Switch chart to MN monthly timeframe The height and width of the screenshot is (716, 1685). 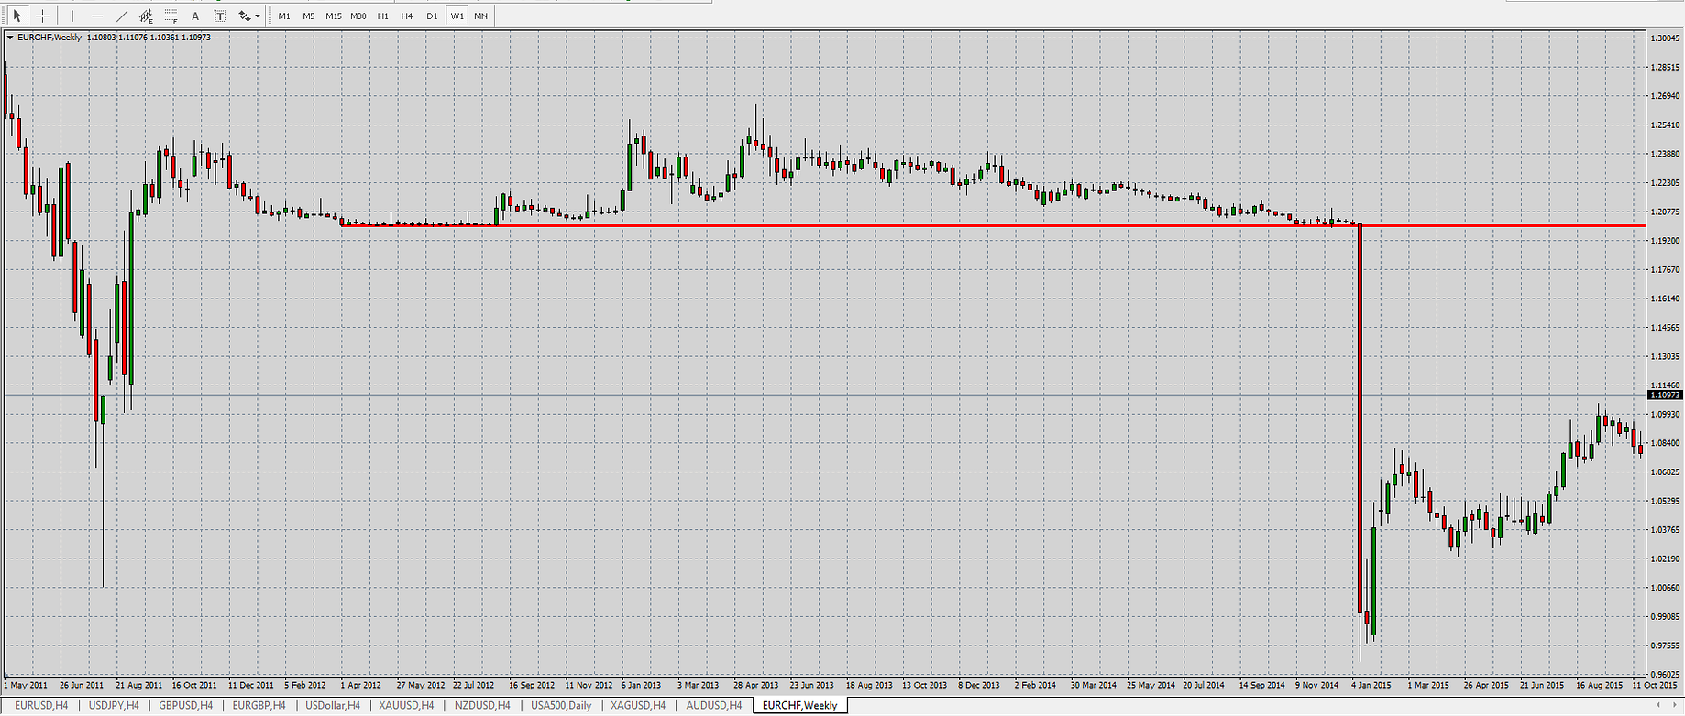480,16
